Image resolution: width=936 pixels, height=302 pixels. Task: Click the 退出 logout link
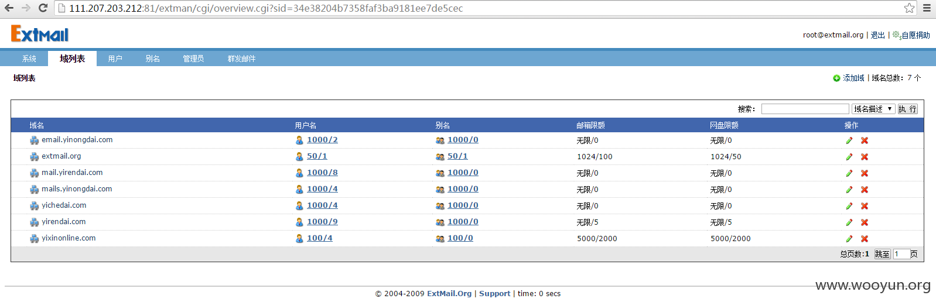click(877, 35)
